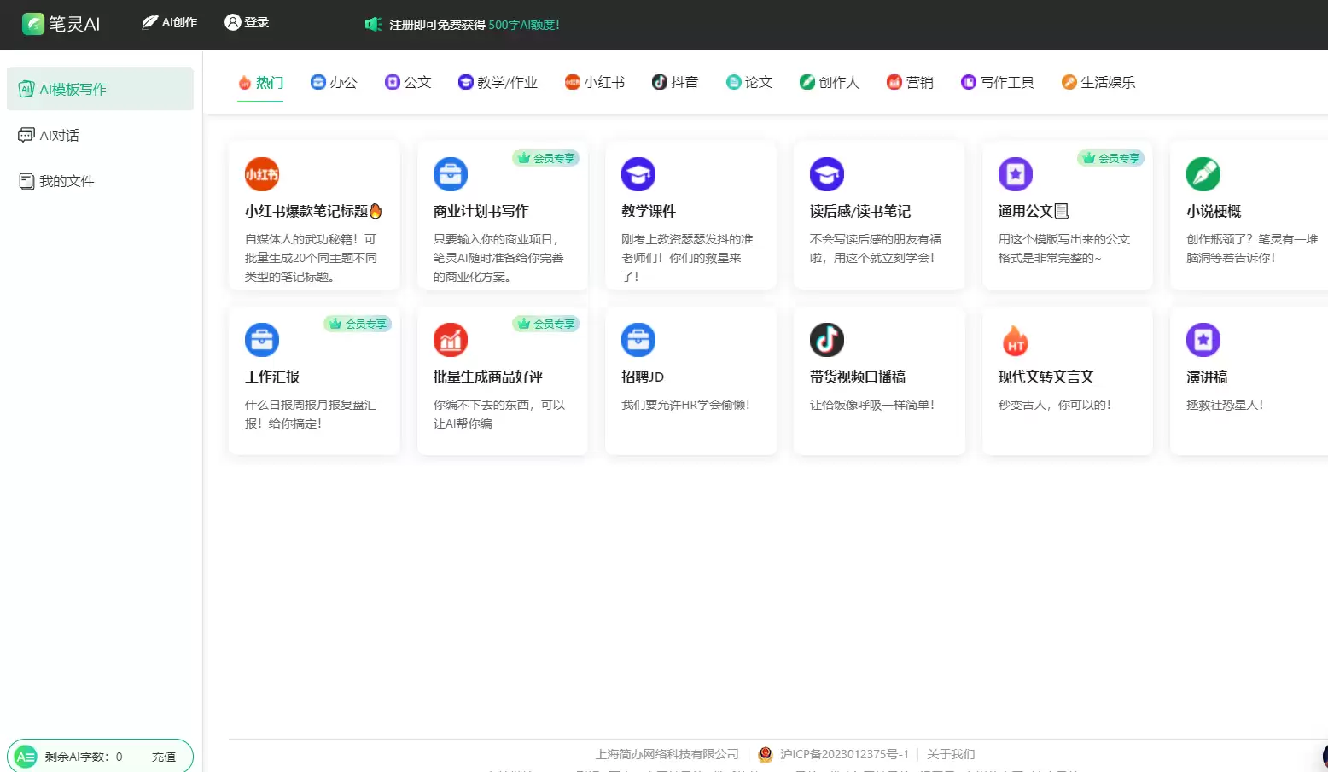This screenshot has height=772, width=1328.
Task: Click 带货视频口播稿 TikTok icon
Action: (x=827, y=340)
